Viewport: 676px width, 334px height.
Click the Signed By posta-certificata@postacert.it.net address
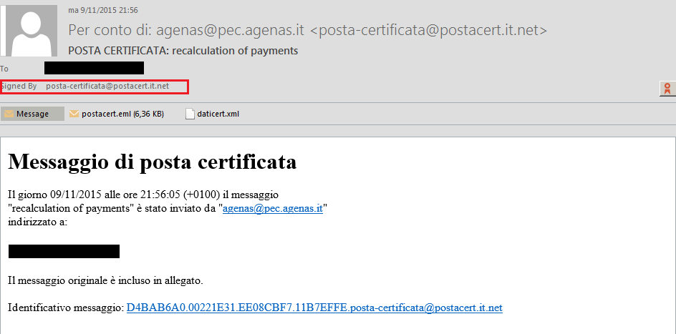click(x=108, y=86)
